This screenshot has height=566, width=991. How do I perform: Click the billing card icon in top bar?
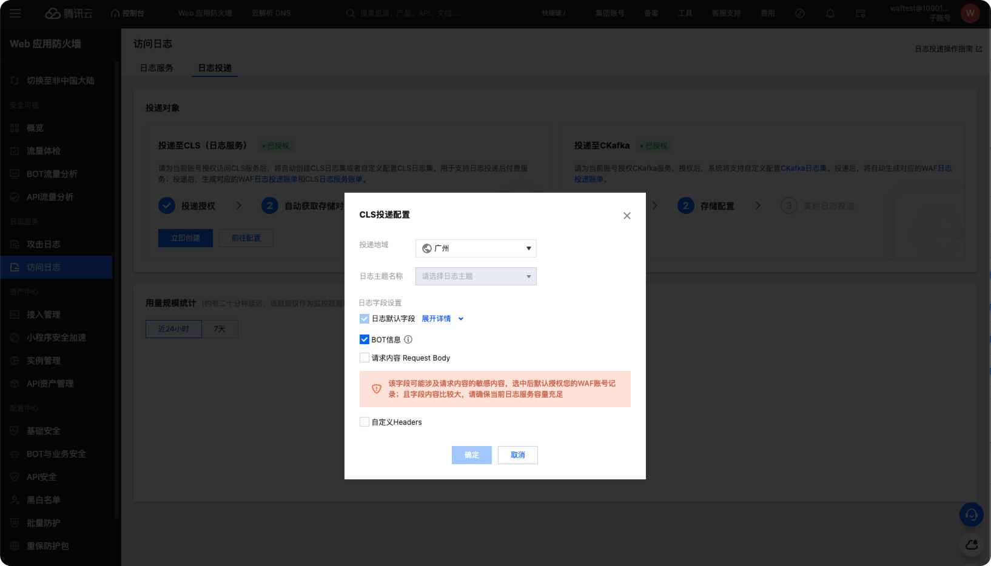coord(861,13)
